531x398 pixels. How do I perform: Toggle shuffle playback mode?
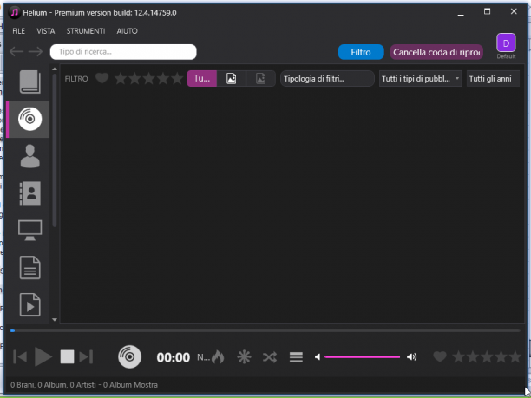270,357
